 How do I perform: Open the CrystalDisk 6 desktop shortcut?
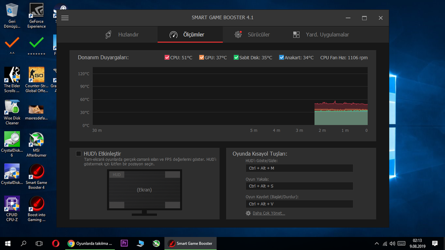12,144
